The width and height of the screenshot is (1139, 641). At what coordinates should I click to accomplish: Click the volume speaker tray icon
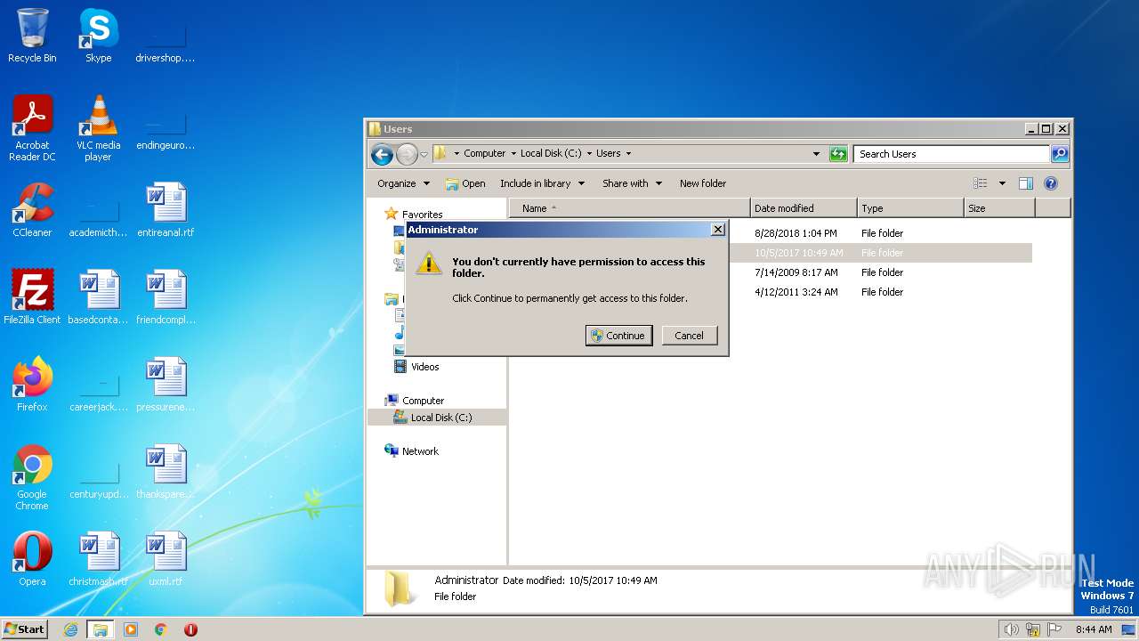[1011, 629]
